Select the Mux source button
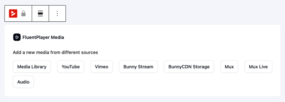Screen dimensions: 285x102 click(x=229, y=67)
